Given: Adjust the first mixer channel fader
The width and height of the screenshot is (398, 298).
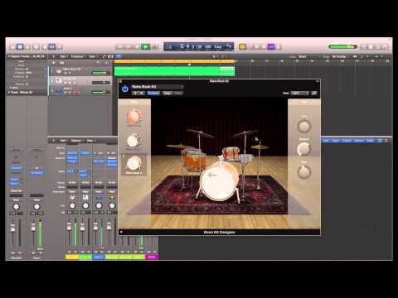Looking at the screenshot, I should tap(69, 227).
